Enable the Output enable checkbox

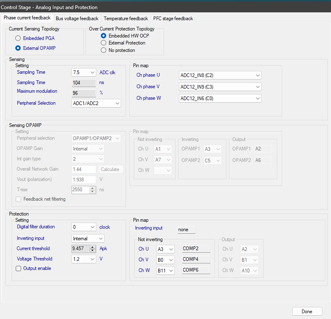tap(18, 269)
